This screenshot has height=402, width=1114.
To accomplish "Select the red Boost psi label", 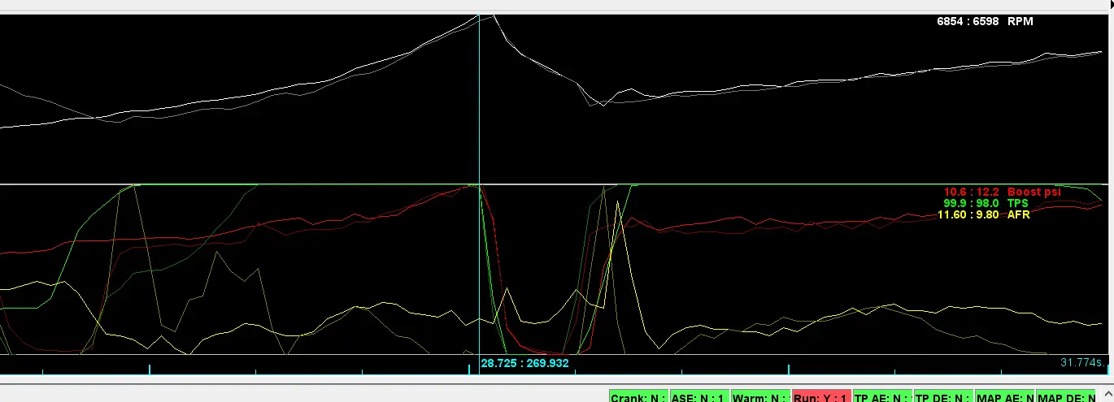I will click(1034, 192).
